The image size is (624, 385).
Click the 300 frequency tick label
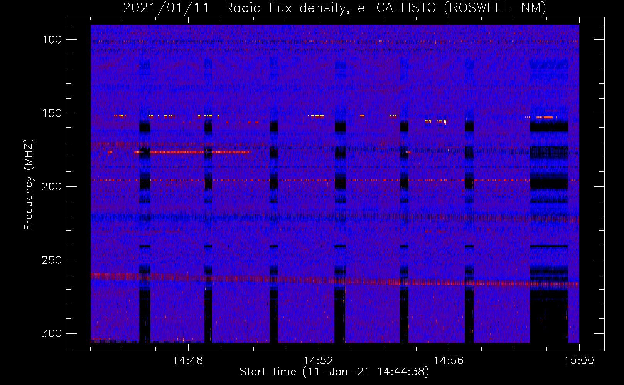point(52,333)
